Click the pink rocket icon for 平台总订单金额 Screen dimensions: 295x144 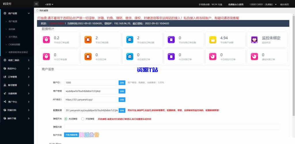tap(46, 40)
